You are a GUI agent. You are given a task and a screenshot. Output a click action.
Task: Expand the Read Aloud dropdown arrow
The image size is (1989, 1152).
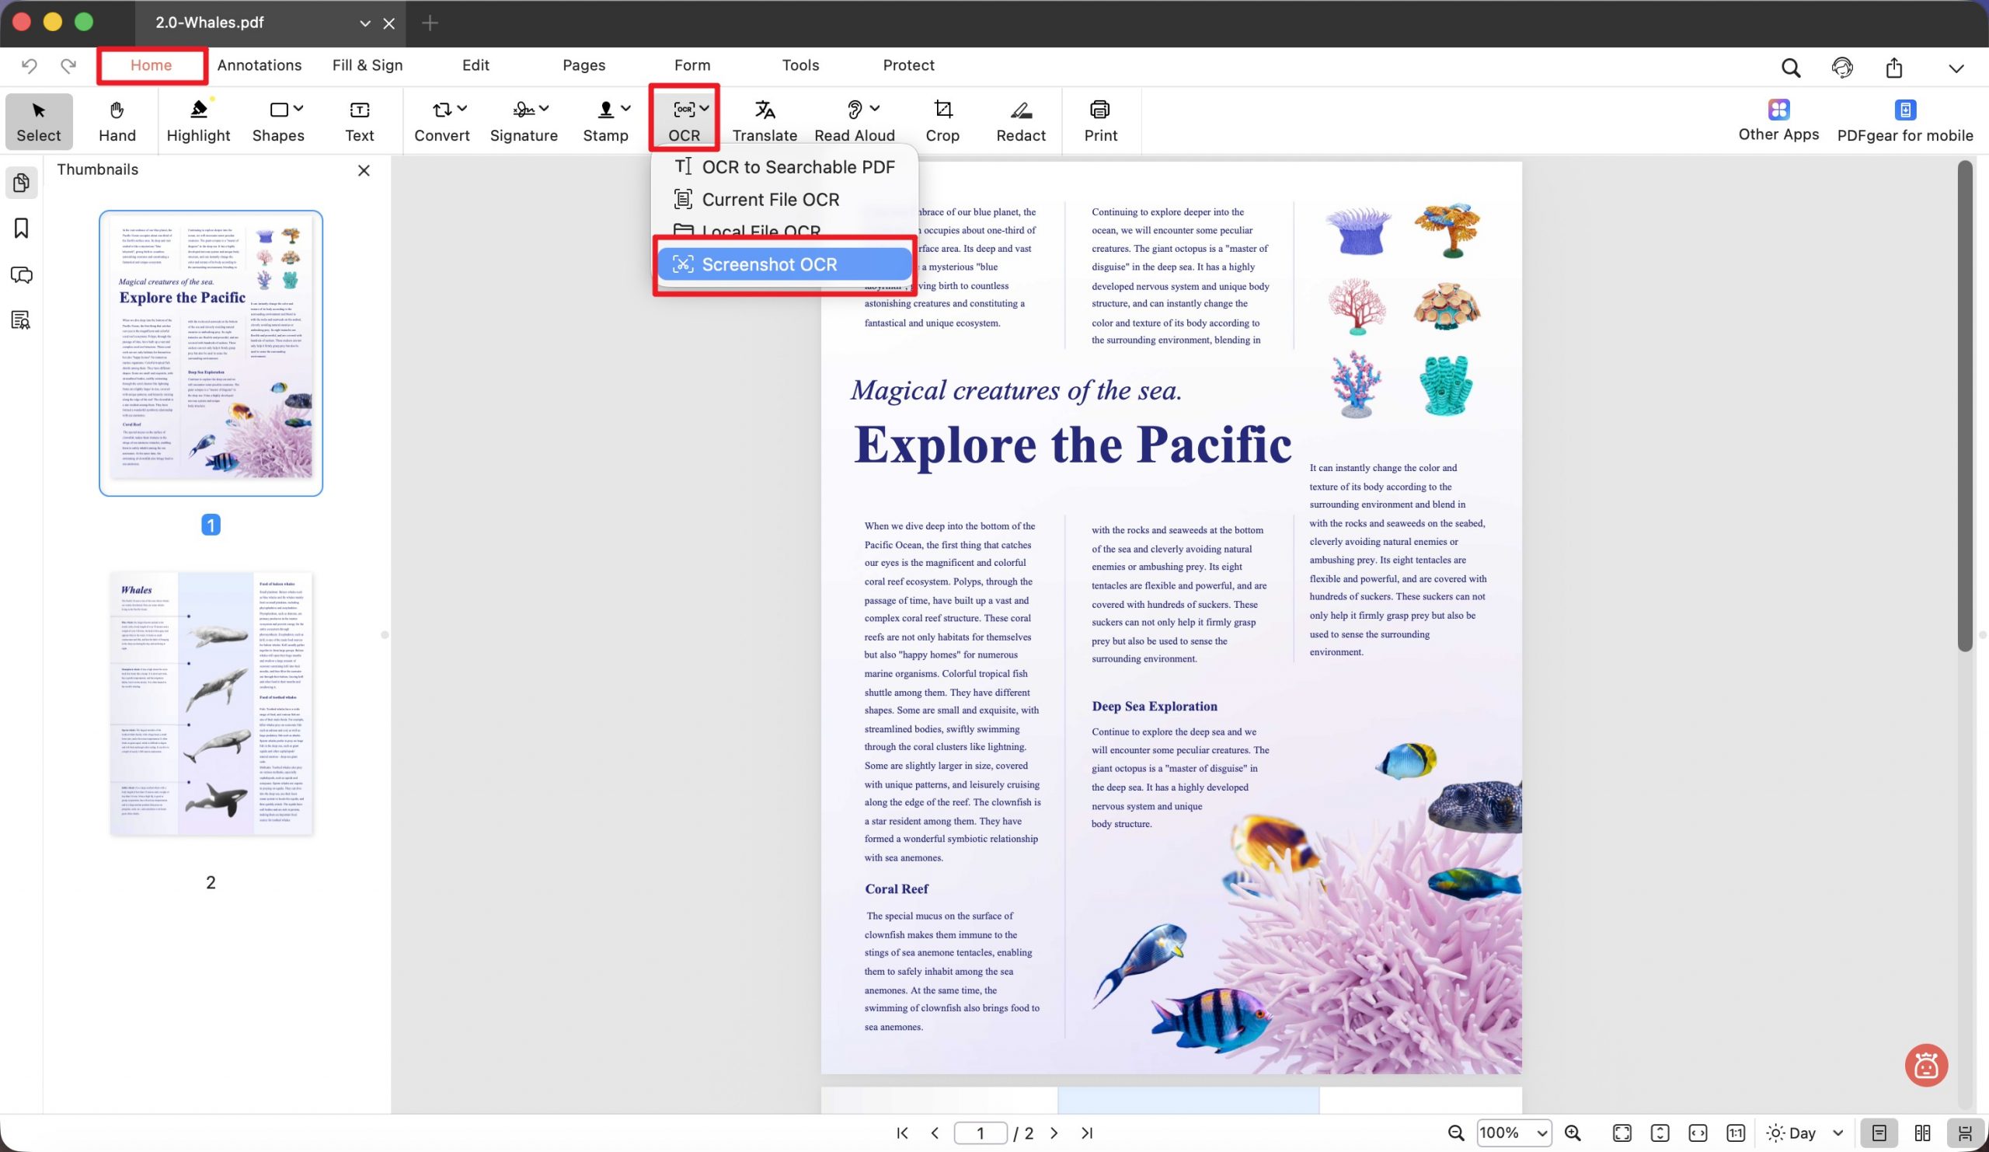coord(875,109)
